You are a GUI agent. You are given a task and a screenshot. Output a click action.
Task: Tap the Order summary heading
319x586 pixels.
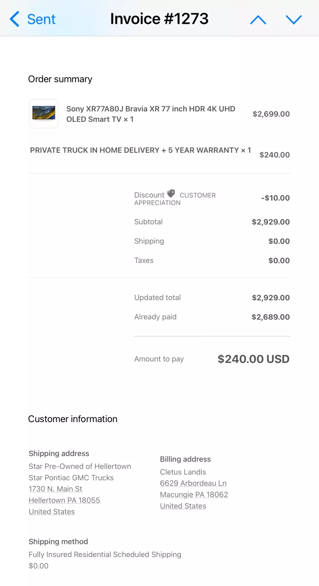[x=60, y=79]
